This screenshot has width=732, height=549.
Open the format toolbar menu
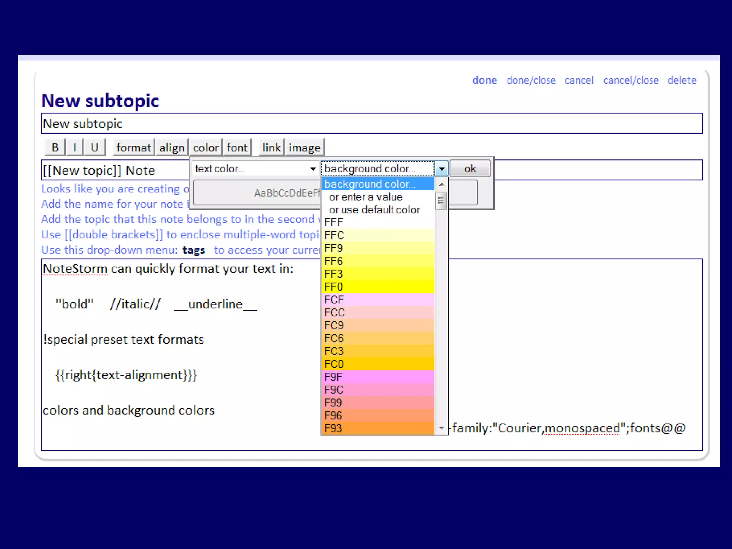tap(133, 147)
